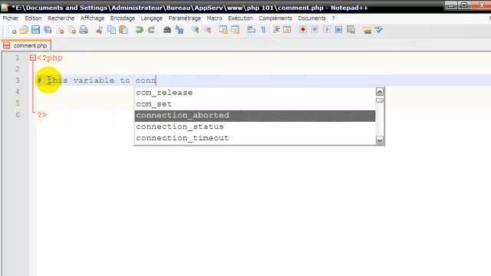
Task: Open the user-defined language dialog icon
Action: 287,30
